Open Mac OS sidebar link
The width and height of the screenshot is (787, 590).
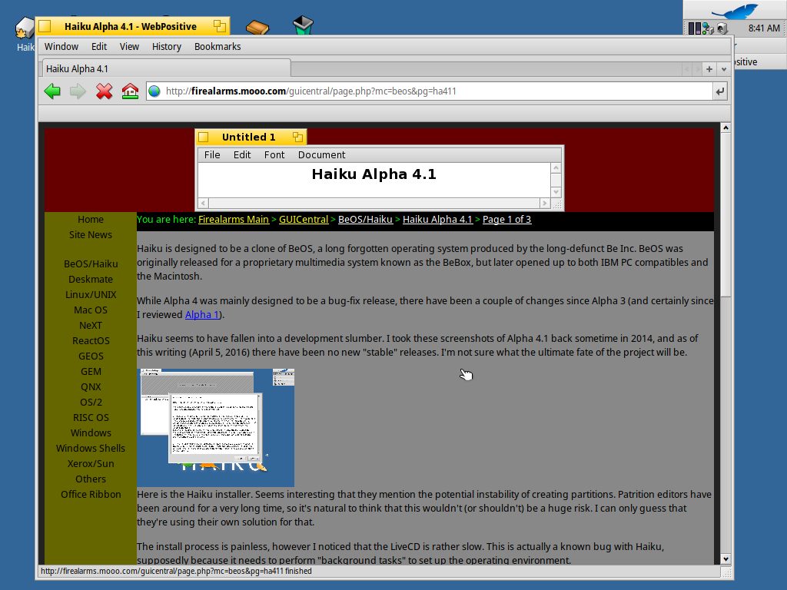pyautogui.click(x=91, y=310)
